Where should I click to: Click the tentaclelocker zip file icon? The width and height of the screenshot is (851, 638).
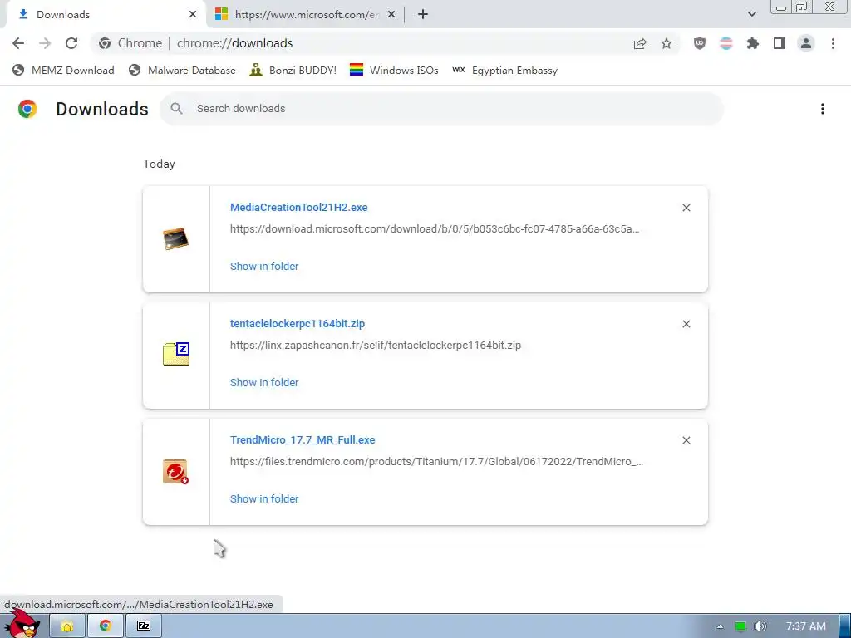pos(176,354)
